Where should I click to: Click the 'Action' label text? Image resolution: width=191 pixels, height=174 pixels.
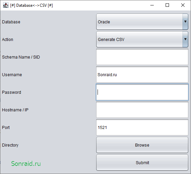[7, 40]
